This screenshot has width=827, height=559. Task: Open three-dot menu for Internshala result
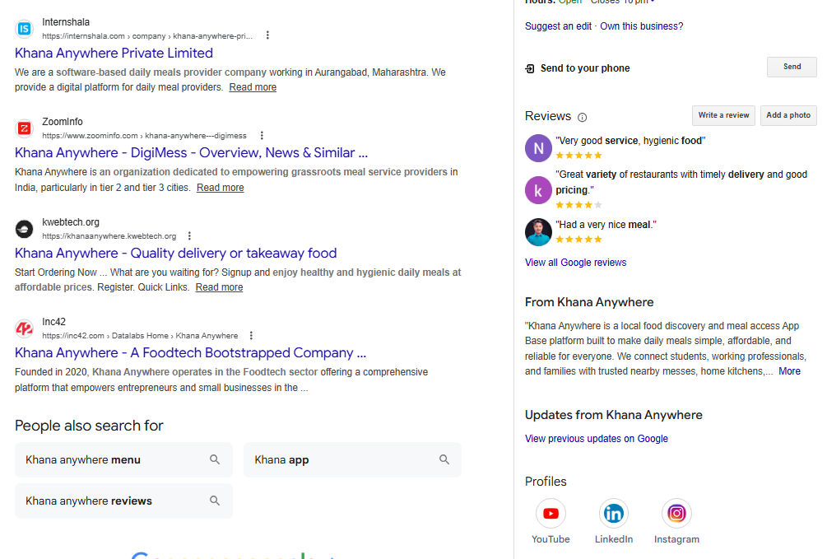pos(267,35)
